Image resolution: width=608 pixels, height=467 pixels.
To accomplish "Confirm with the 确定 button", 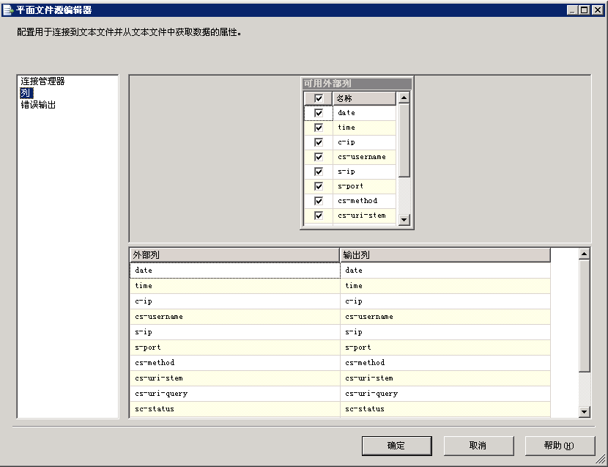I will pos(396,446).
